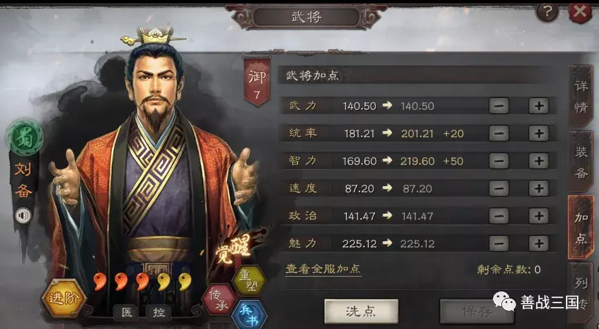Switch to the 详情 details tab
599x329 pixels.
pos(581,96)
